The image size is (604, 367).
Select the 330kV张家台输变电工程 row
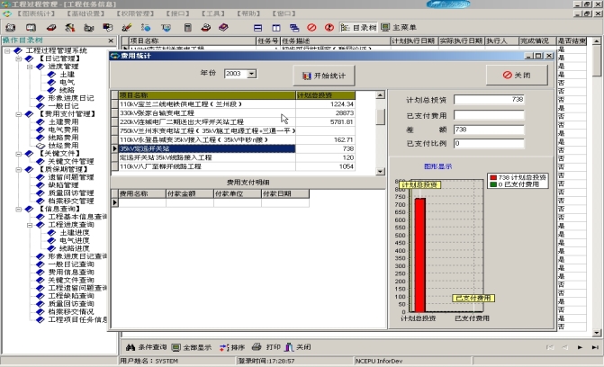pyautogui.click(x=236, y=112)
